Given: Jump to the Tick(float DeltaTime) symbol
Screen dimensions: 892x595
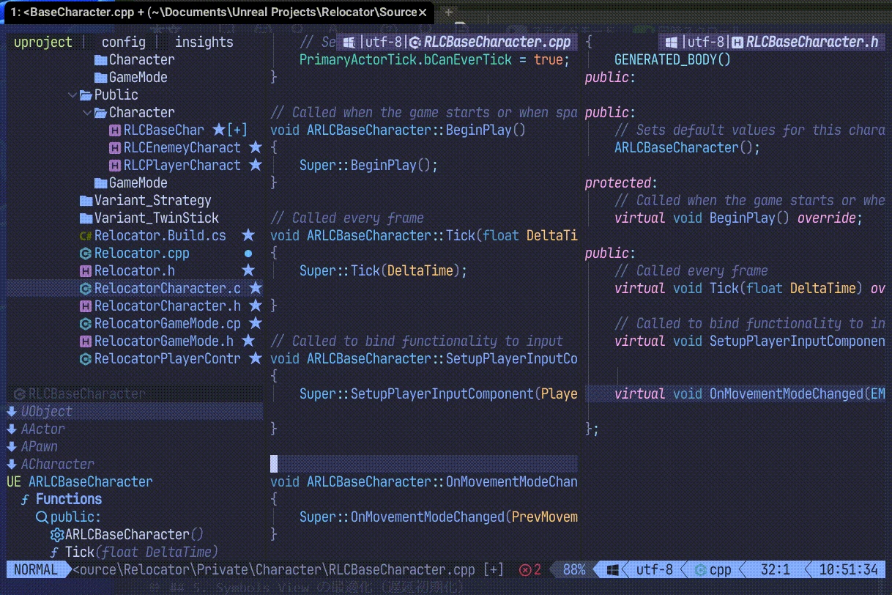Looking at the screenshot, I should [141, 552].
